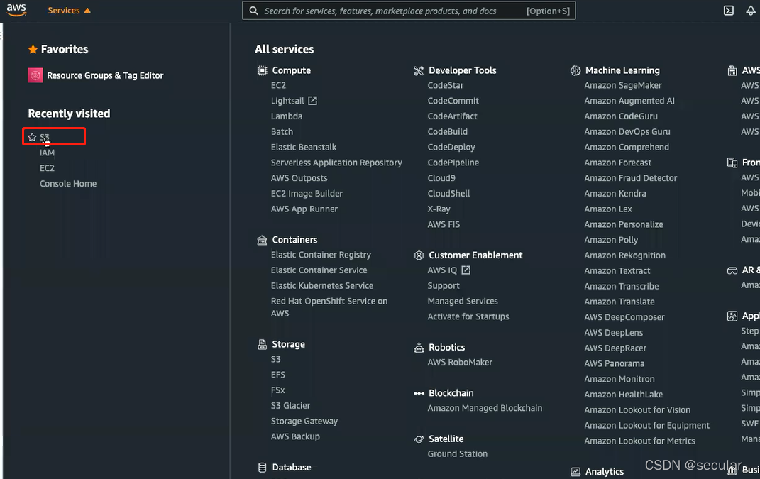The image size is (760, 479).
Task: Open Lambda under Compute
Action: coord(287,116)
